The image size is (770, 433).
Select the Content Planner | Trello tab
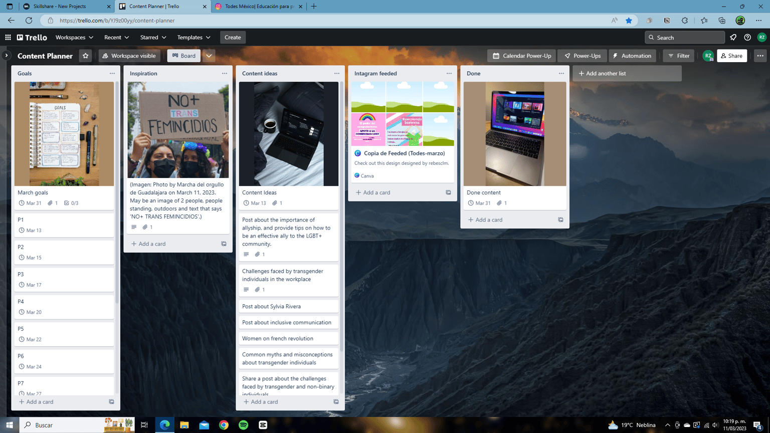coord(163,7)
